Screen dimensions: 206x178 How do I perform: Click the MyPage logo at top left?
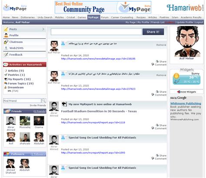(15, 8)
